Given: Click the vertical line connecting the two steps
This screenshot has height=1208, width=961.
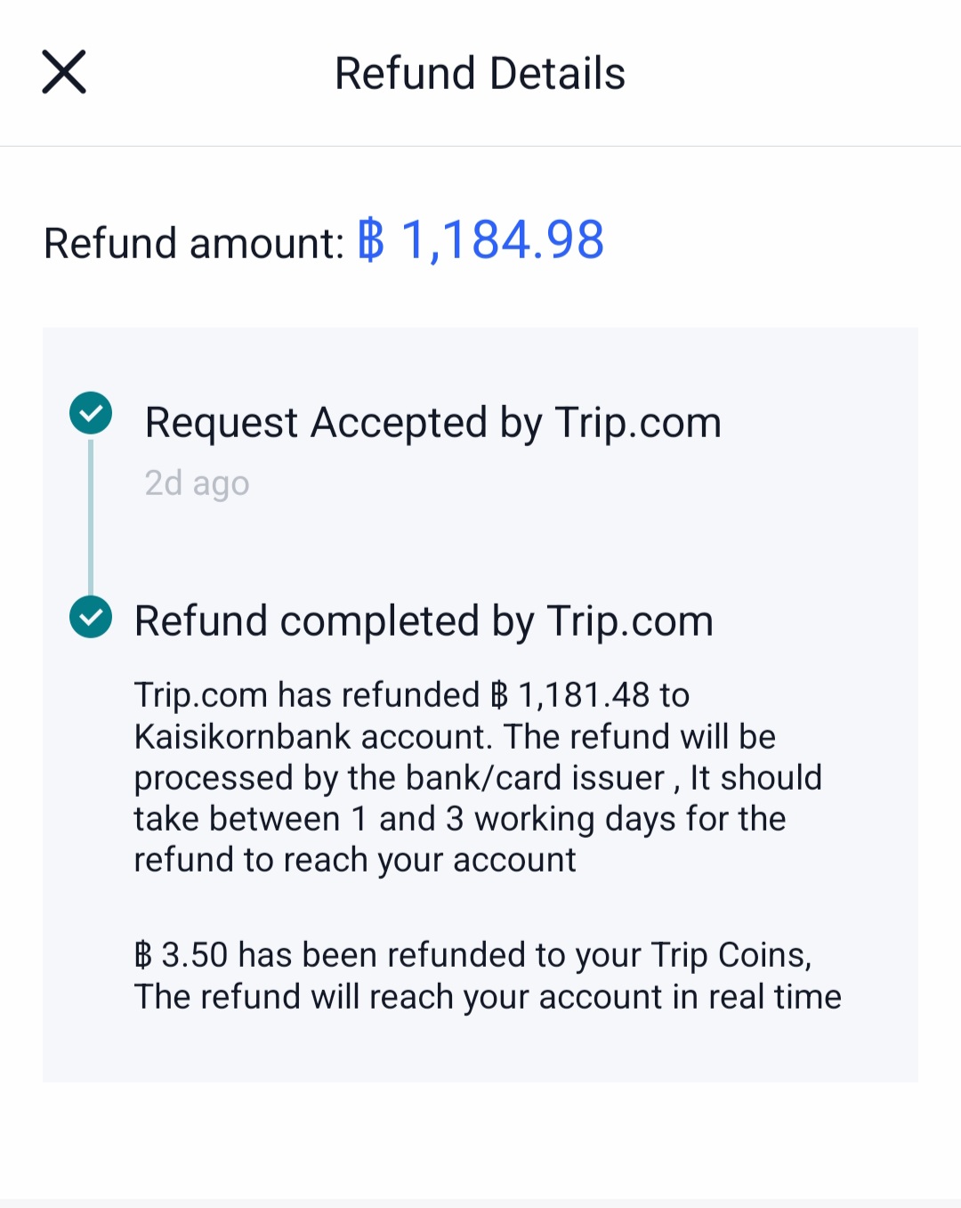Looking at the screenshot, I should 91,516.
